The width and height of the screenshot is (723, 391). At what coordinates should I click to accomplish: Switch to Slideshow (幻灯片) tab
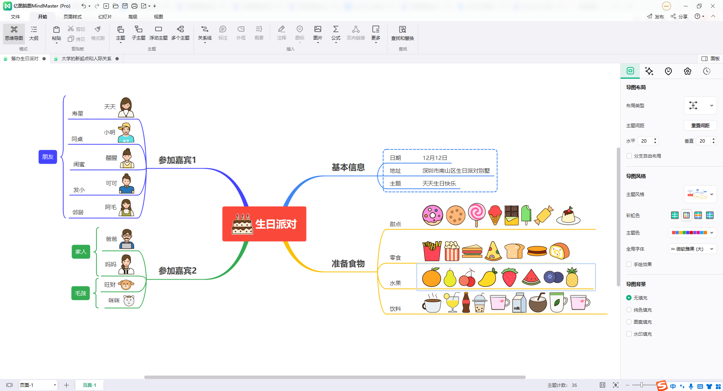coord(105,17)
